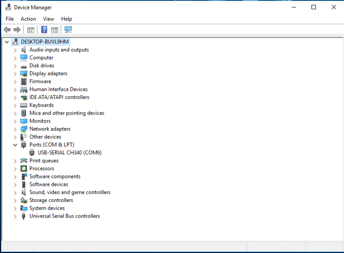The width and height of the screenshot is (344, 253).
Task: Click the Forward arrow toolbar icon
Action: click(17, 30)
